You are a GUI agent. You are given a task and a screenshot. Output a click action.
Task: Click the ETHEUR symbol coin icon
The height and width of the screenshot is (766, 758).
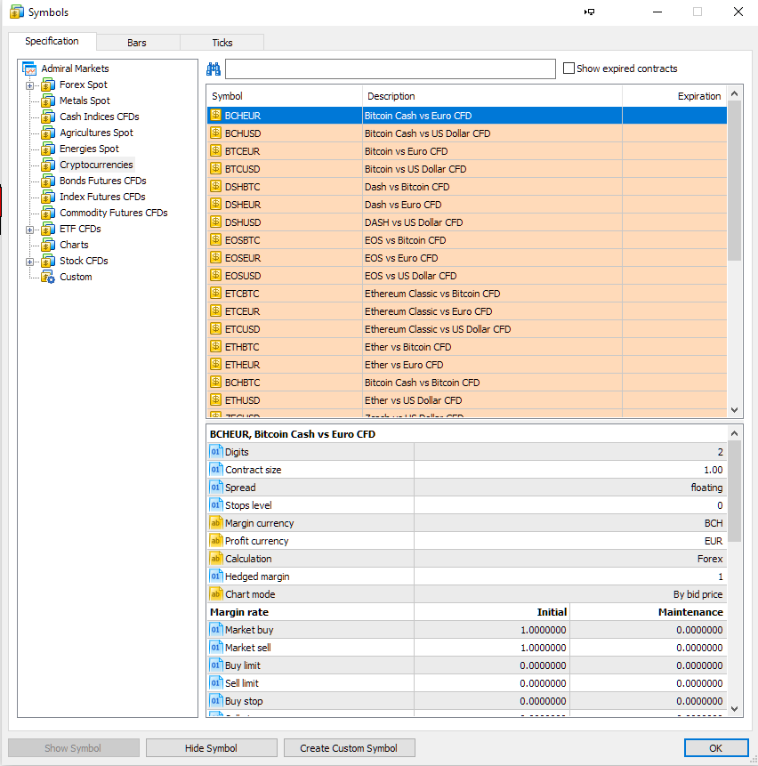[x=215, y=365]
